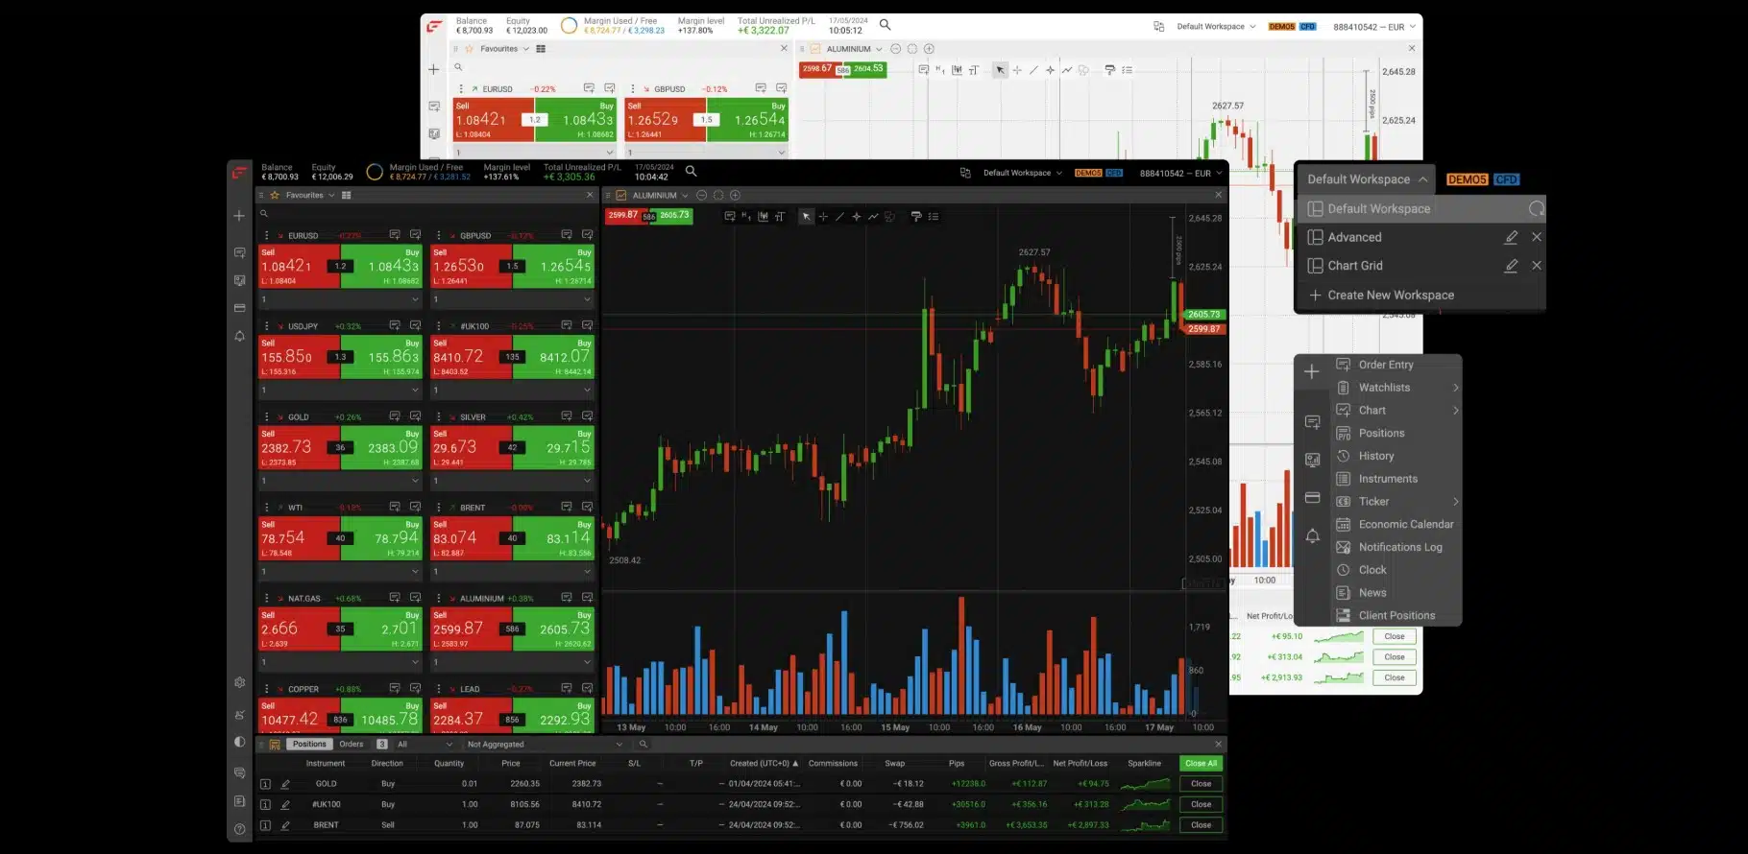The height and width of the screenshot is (854, 1748).
Task: Switch to Orders tab
Action: pos(352,744)
